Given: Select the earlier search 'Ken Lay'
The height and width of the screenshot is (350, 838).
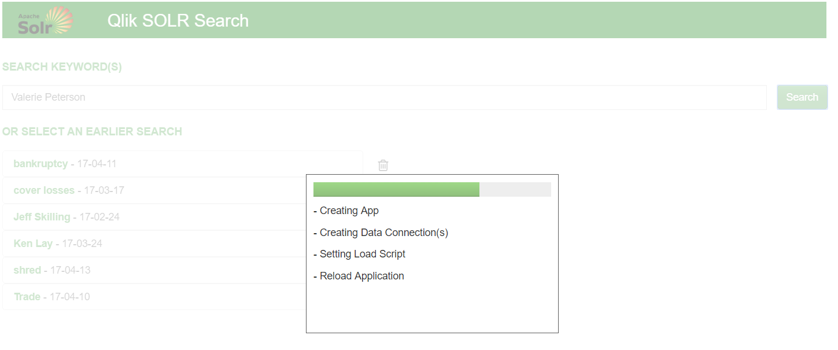Looking at the screenshot, I should pos(154,244).
